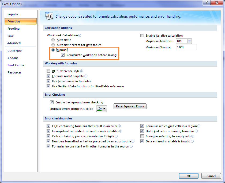Enable iterative calculation checkbox
The image size is (225, 183).
click(142, 35)
